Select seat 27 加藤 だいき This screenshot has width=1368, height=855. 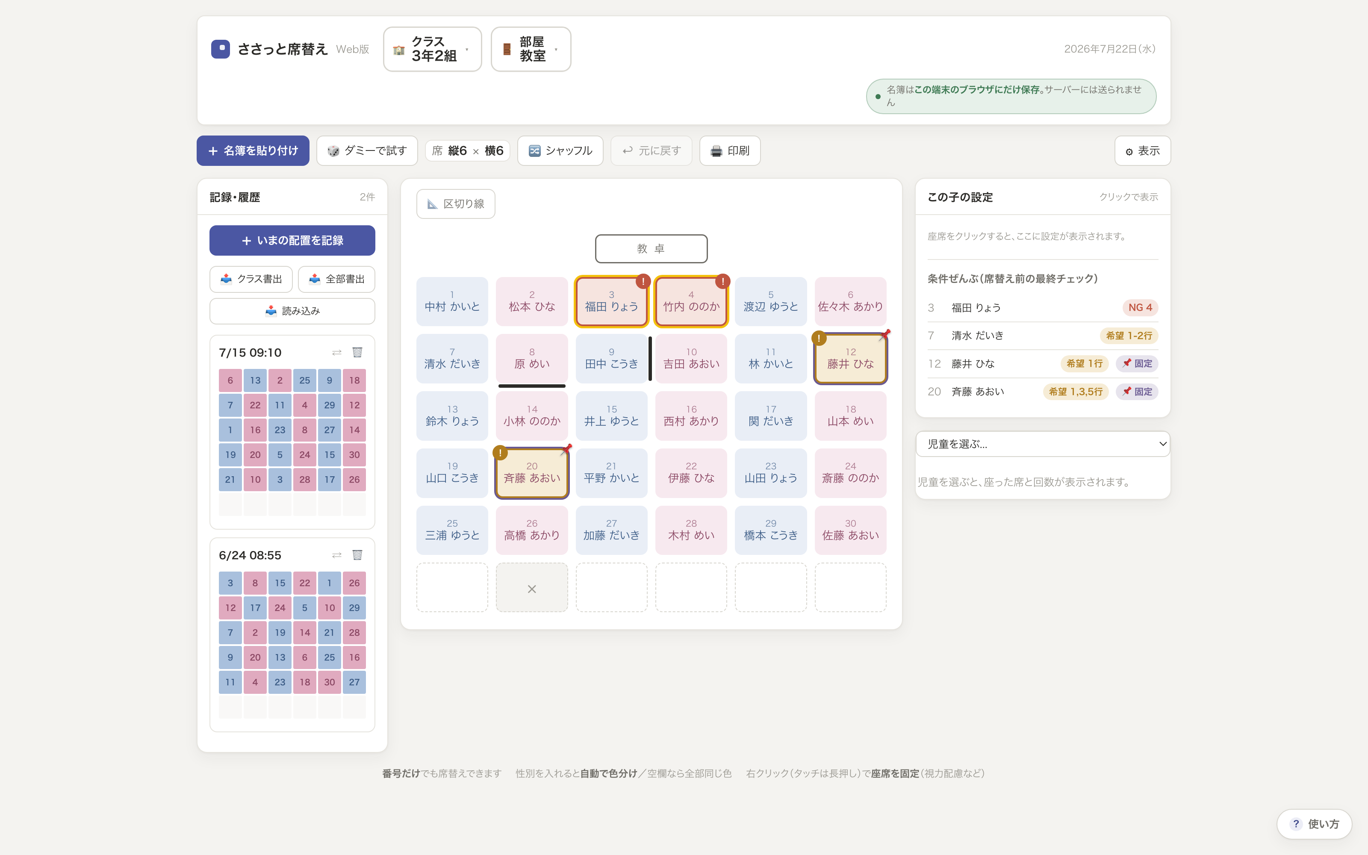611,530
